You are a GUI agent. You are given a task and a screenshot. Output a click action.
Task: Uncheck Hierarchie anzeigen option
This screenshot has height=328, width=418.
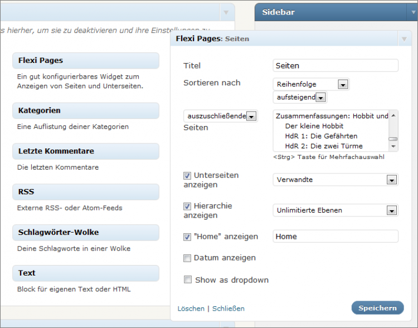click(x=187, y=206)
